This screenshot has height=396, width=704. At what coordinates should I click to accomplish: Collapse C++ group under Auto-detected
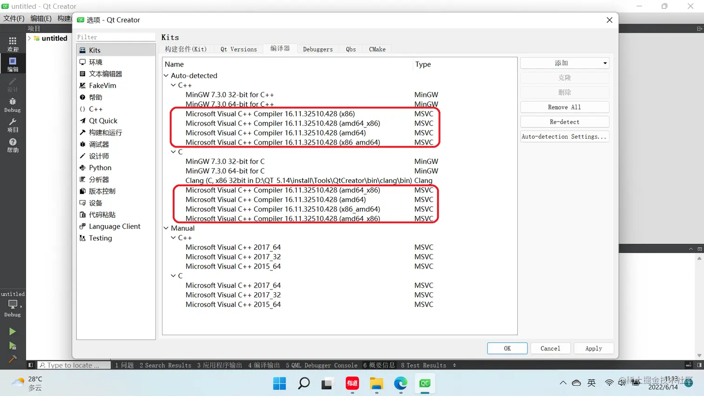tap(173, 85)
